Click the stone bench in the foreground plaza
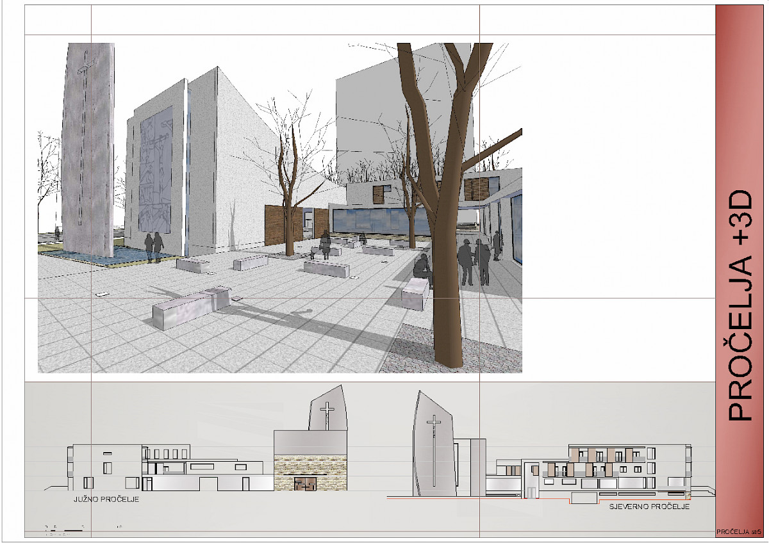 click(192, 308)
